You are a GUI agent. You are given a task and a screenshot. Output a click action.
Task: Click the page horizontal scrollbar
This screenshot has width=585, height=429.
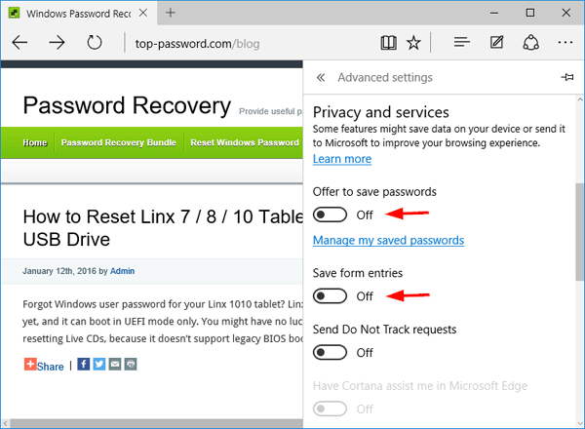point(157,423)
